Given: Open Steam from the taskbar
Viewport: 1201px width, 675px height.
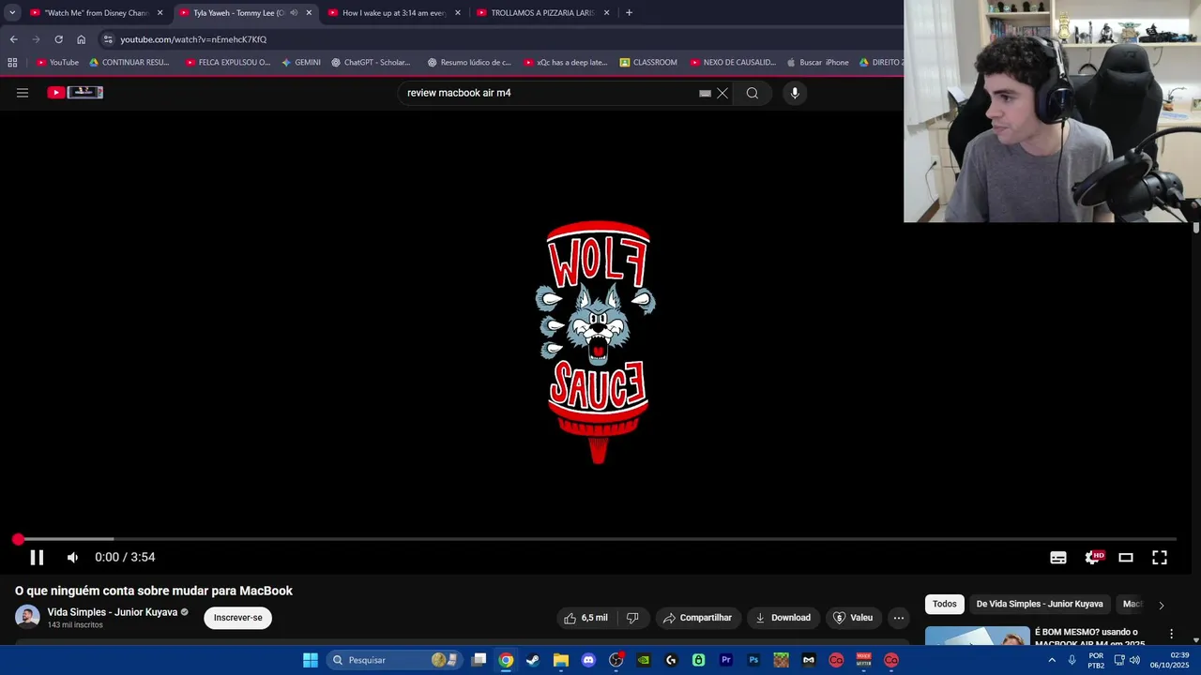Looking at the screenshot, I should tap(533, 660).
